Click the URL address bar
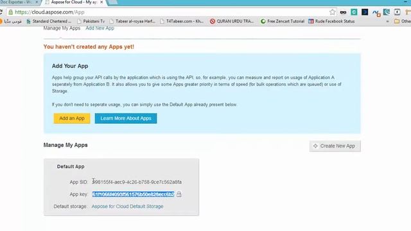The image size is (411, 231). (168, 12)
